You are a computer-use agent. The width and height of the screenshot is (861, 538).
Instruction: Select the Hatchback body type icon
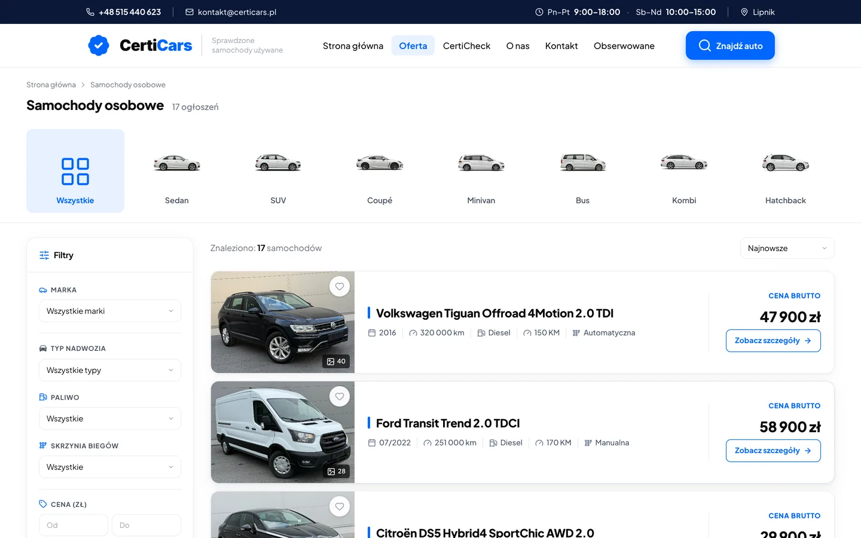coord(786,163)
